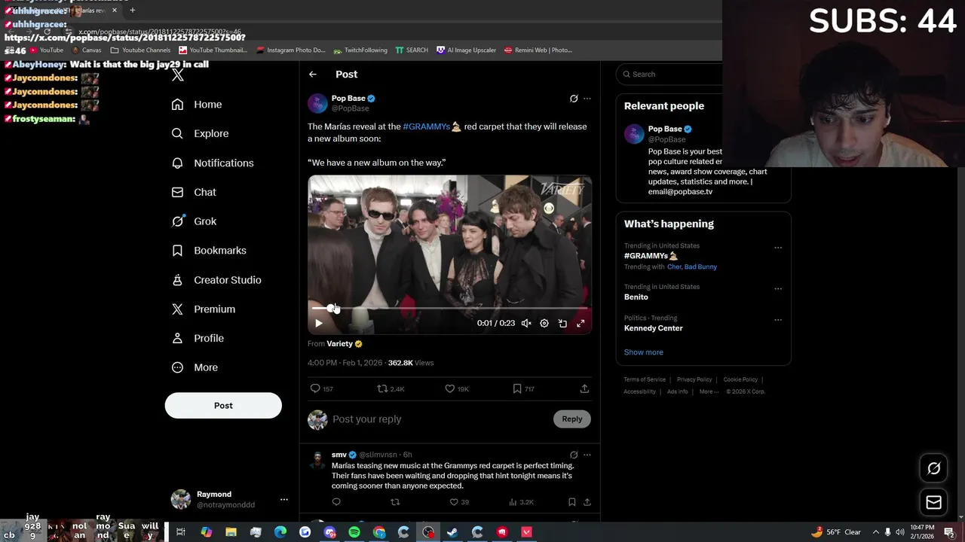Open the options menu on smv's reply
This screenshot has height=542, width=965.
(x=587, y=455)
